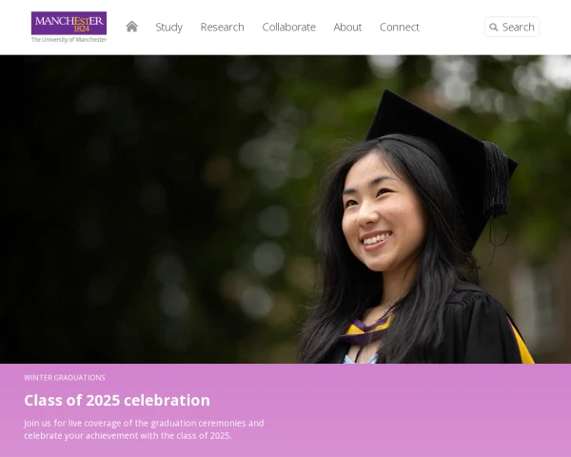Open the Study menu
The height and width of the screenshot is (457, 571).
[x=169, y=27]
